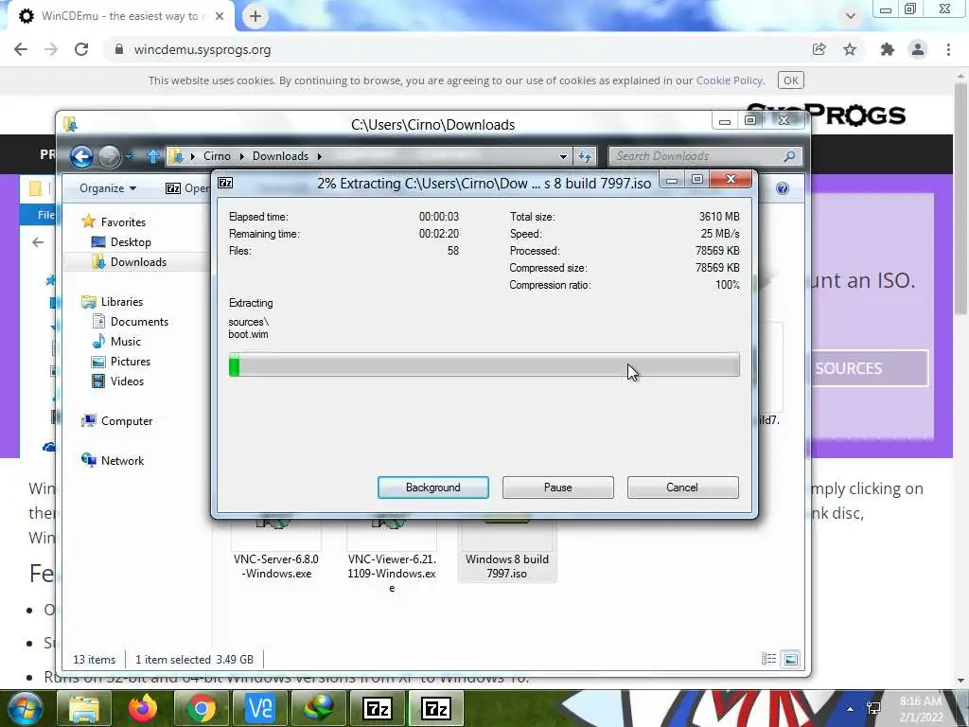Cancel the extraction process

coord(682,488)
